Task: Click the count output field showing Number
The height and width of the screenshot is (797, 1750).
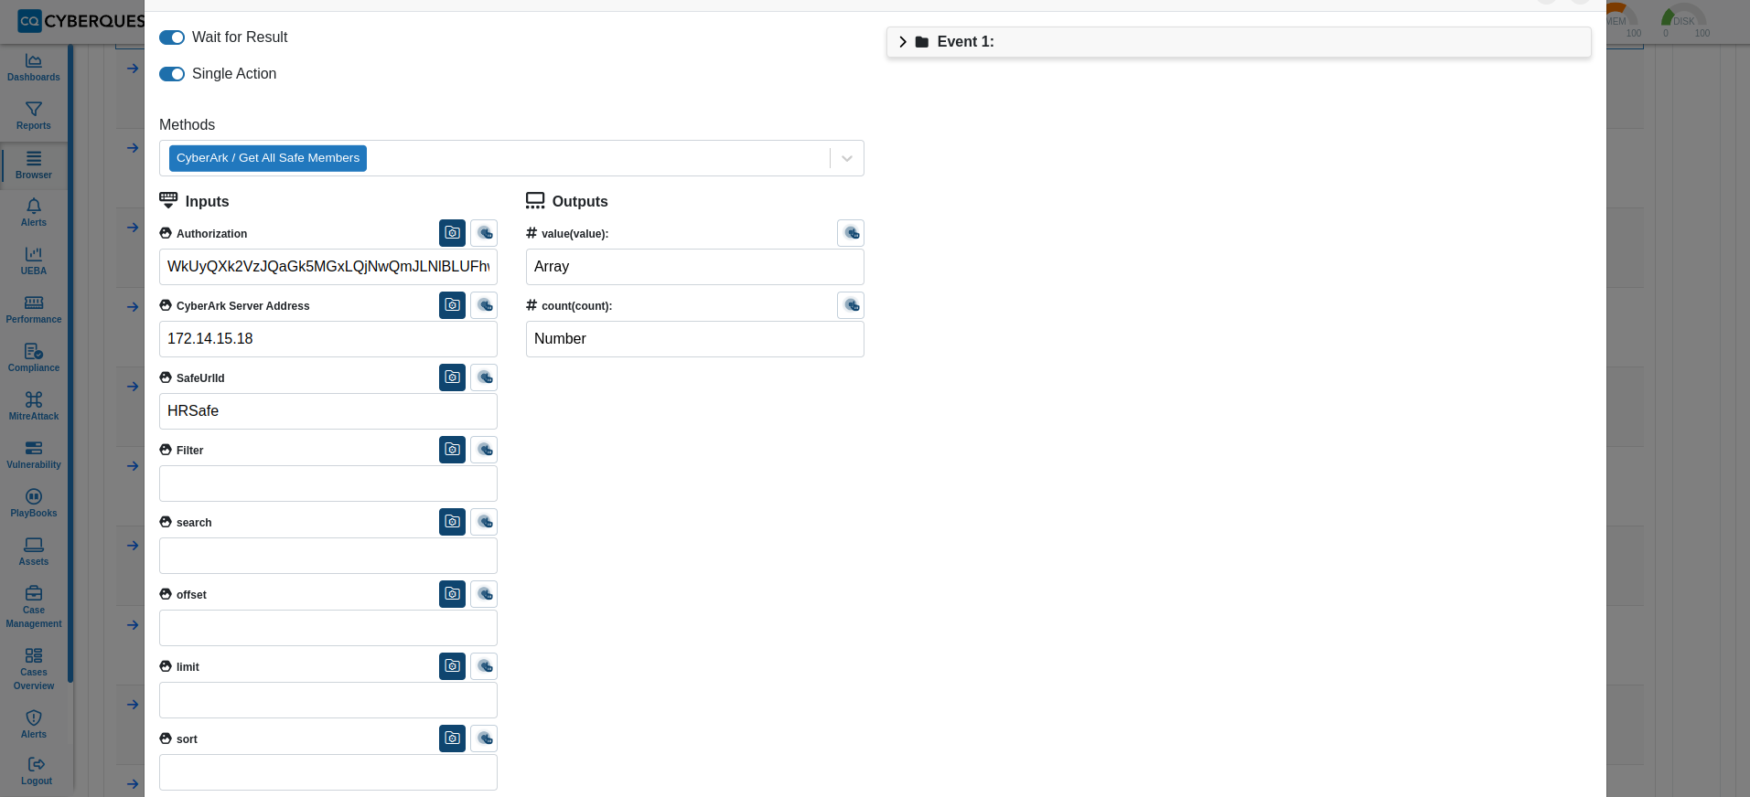Action: [x=695, y=339]
